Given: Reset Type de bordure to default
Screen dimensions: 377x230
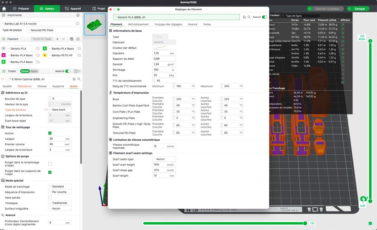Looking at the screenshot, I should [x=46, y=110].
